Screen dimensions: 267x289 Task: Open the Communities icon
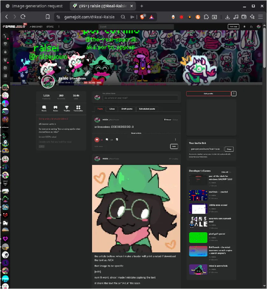(x=78, y=108)
